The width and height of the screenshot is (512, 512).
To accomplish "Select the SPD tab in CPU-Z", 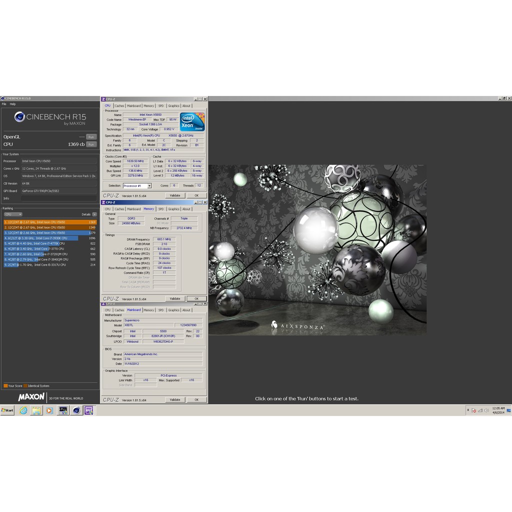I will click(160, 105).
